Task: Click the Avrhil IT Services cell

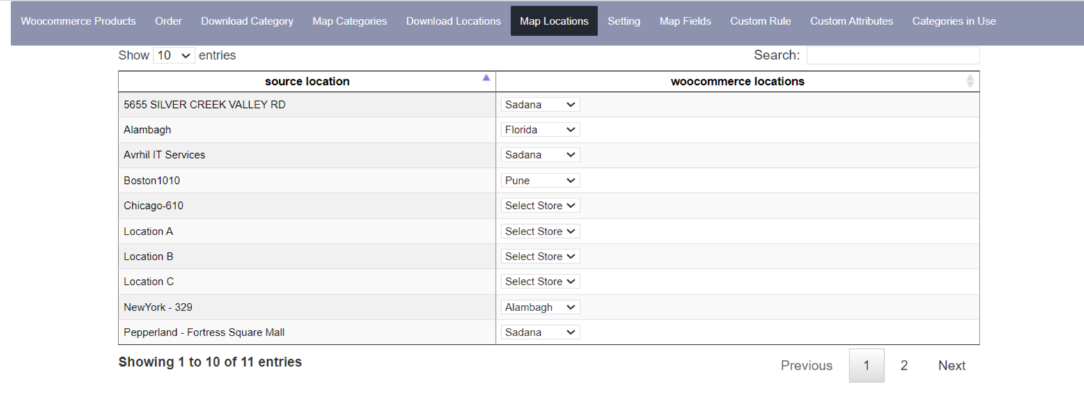Action: coord(307,155)
